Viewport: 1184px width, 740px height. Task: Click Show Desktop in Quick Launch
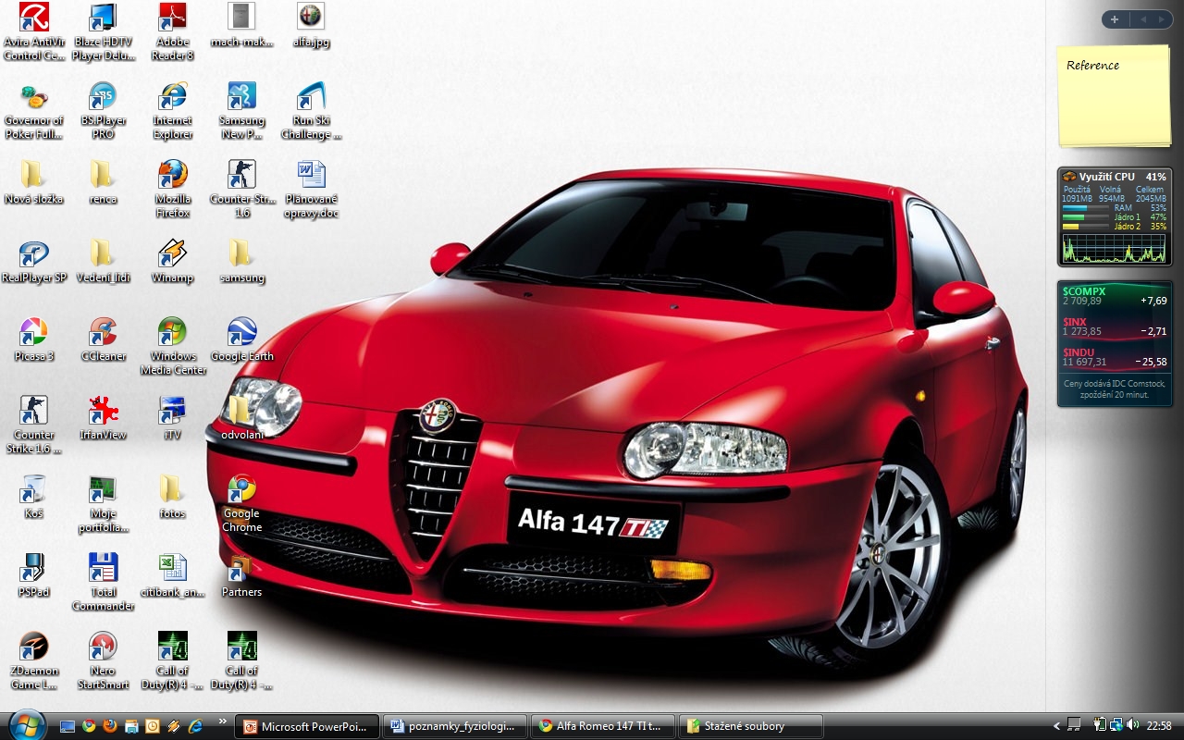click(68, 726)
